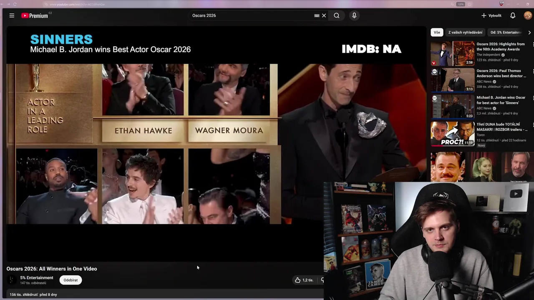Open more options for Michael B. Jordan video
Viewport: 534px width, 300px height.
[532, 97]
